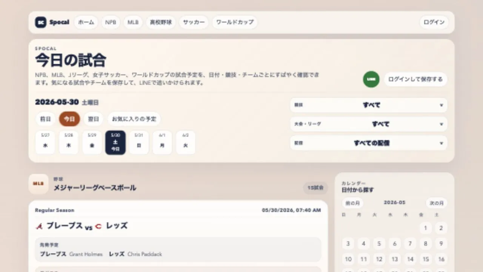
Task: Click the 2026-05-30 date heading
Action: [57, 102]
